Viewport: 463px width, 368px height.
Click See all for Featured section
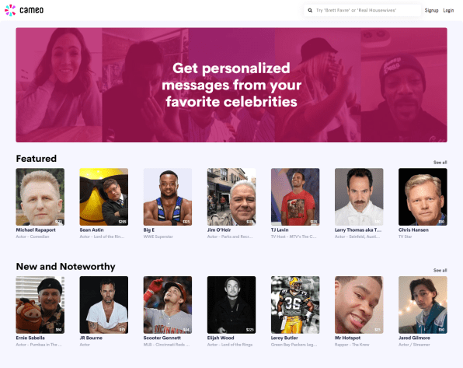440,163
